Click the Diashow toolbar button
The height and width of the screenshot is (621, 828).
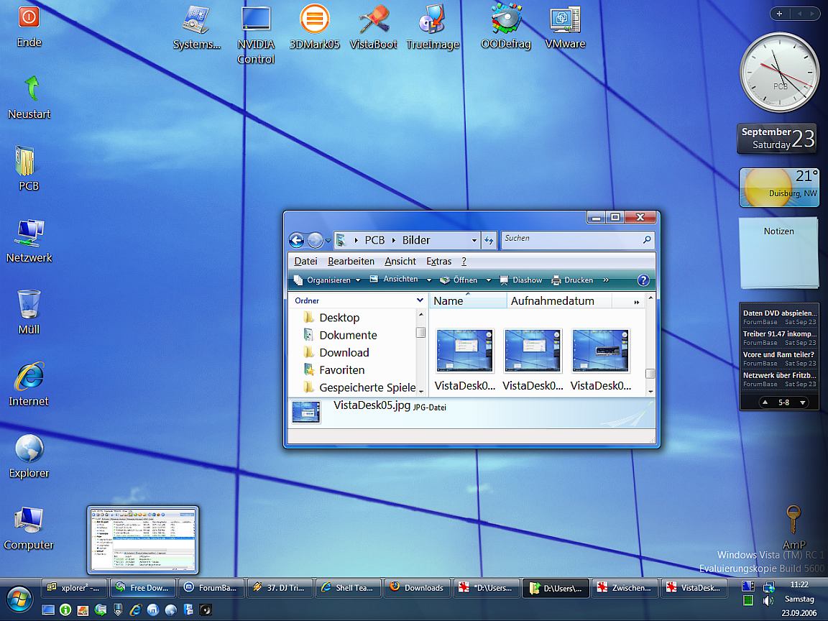(521, 280)
